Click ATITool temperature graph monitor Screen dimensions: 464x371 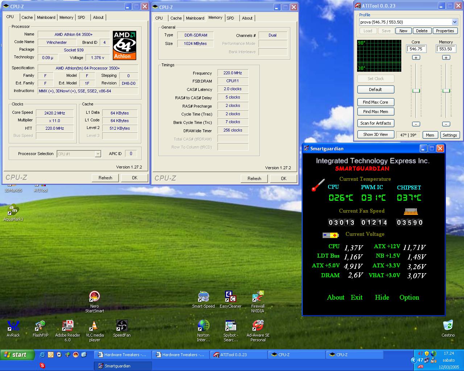pyautogui.click(x=379, y=56)
